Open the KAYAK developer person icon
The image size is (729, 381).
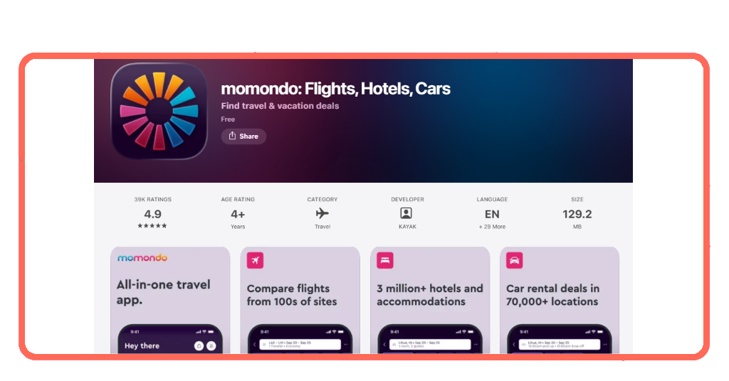pos(407,213)
